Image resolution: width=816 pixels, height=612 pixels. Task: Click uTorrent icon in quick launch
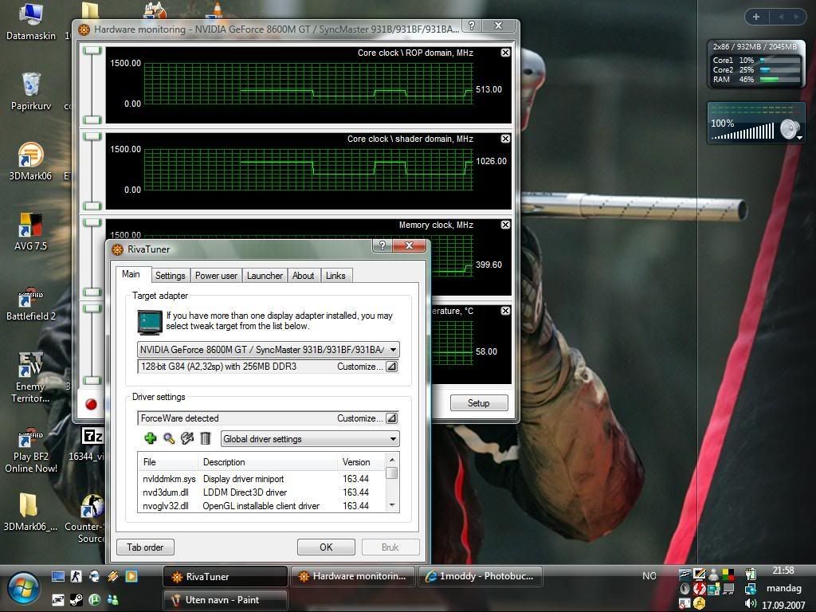[94, 599]
